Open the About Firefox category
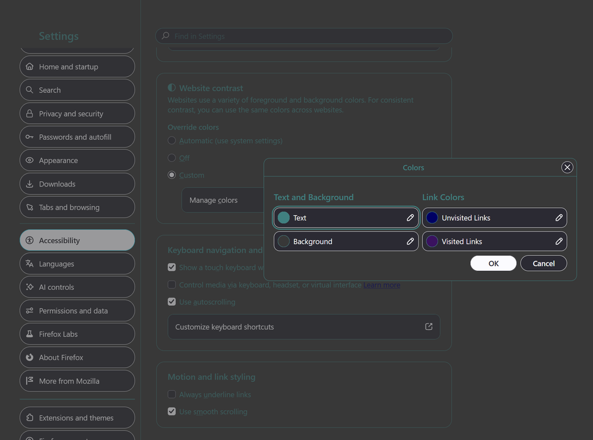 pos(77,357)
